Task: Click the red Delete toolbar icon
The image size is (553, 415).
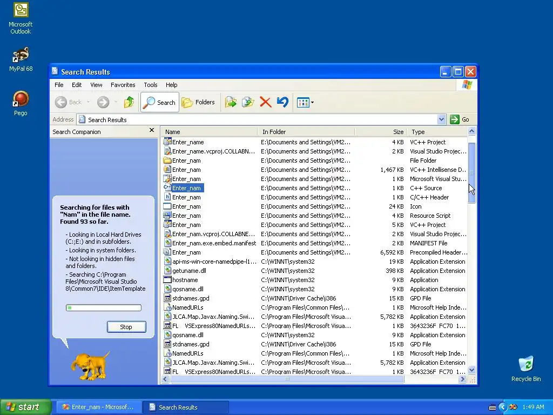Action: point(265,102)
